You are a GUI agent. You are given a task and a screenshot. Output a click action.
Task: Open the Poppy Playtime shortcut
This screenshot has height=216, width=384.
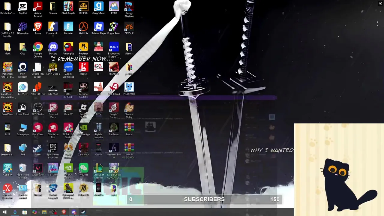[129, 10]
